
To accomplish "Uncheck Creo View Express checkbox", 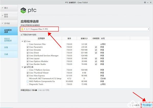I will pyautogui.click(x=28, y=76).
